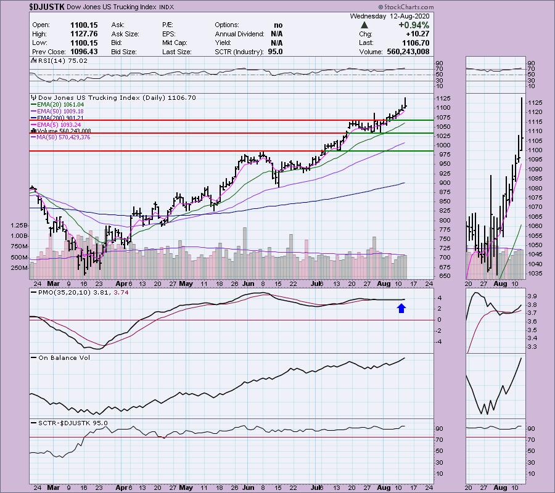The height and width of the screenshot is (493, 555).
Task: Click the P/E: label
Action: tap(167, 25)
